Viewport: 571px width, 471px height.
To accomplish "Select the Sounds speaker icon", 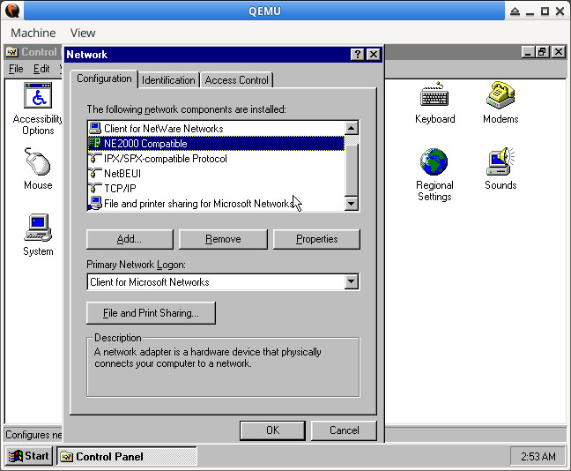I will pyautogui.click(x=501, y=161).
